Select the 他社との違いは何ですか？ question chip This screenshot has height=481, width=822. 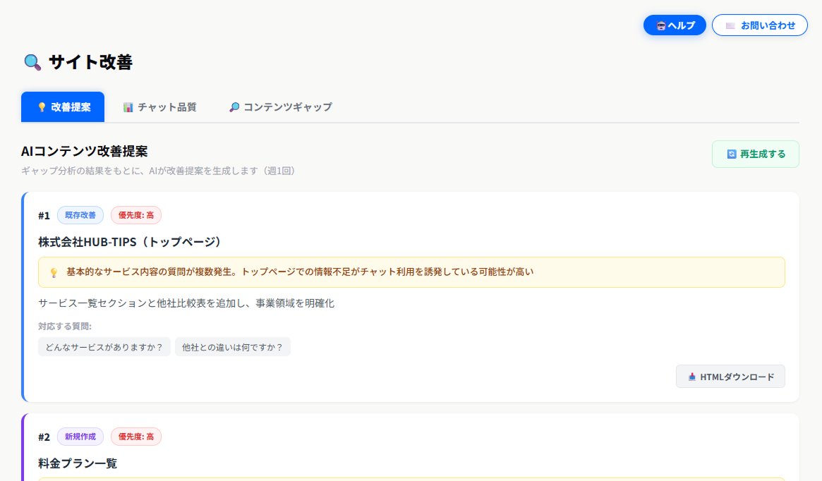233,346
